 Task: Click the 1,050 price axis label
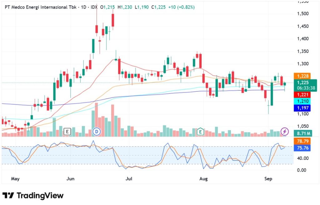coord(303,126)
